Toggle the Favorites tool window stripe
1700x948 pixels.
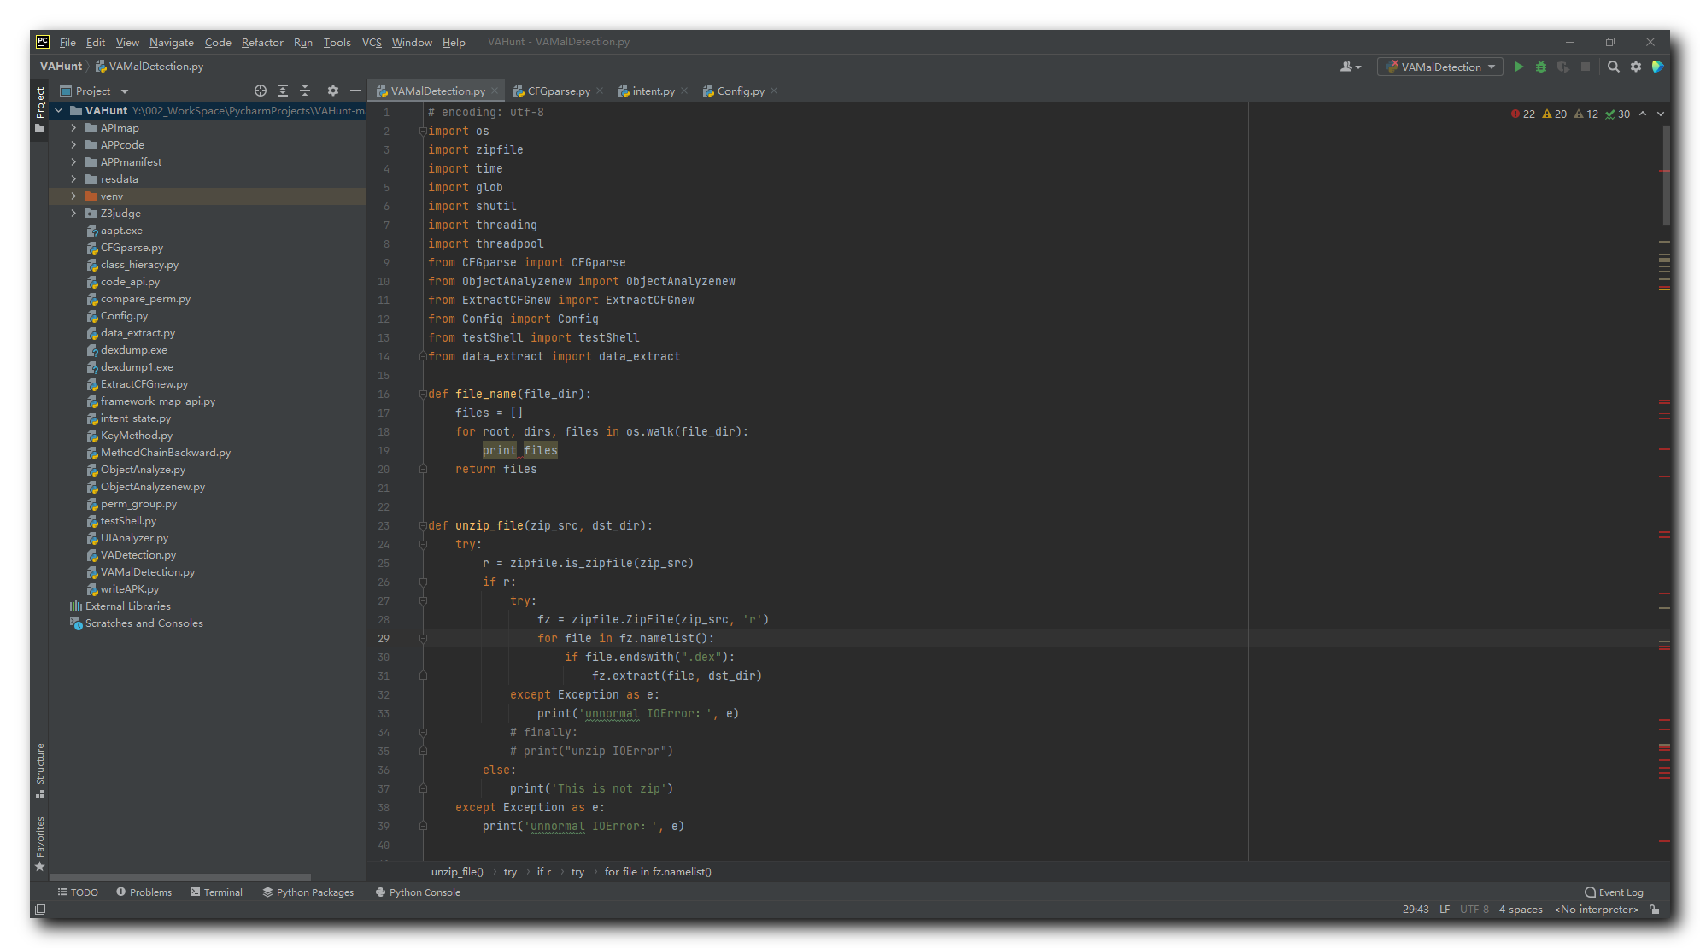(x=40, y=843)
